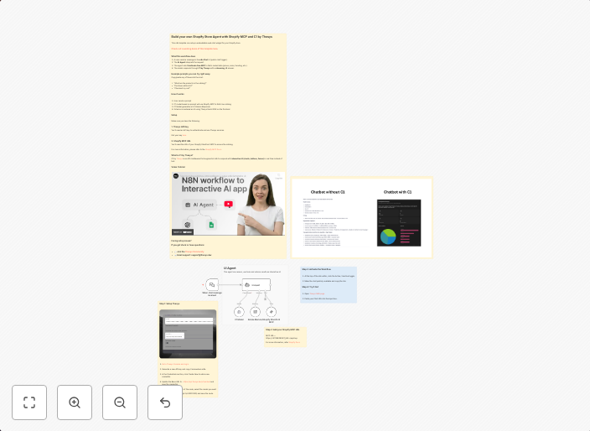Viewport: 590px width, 431px height.
Task: Click the reset zoom arrow button
Action: (165, 402)
